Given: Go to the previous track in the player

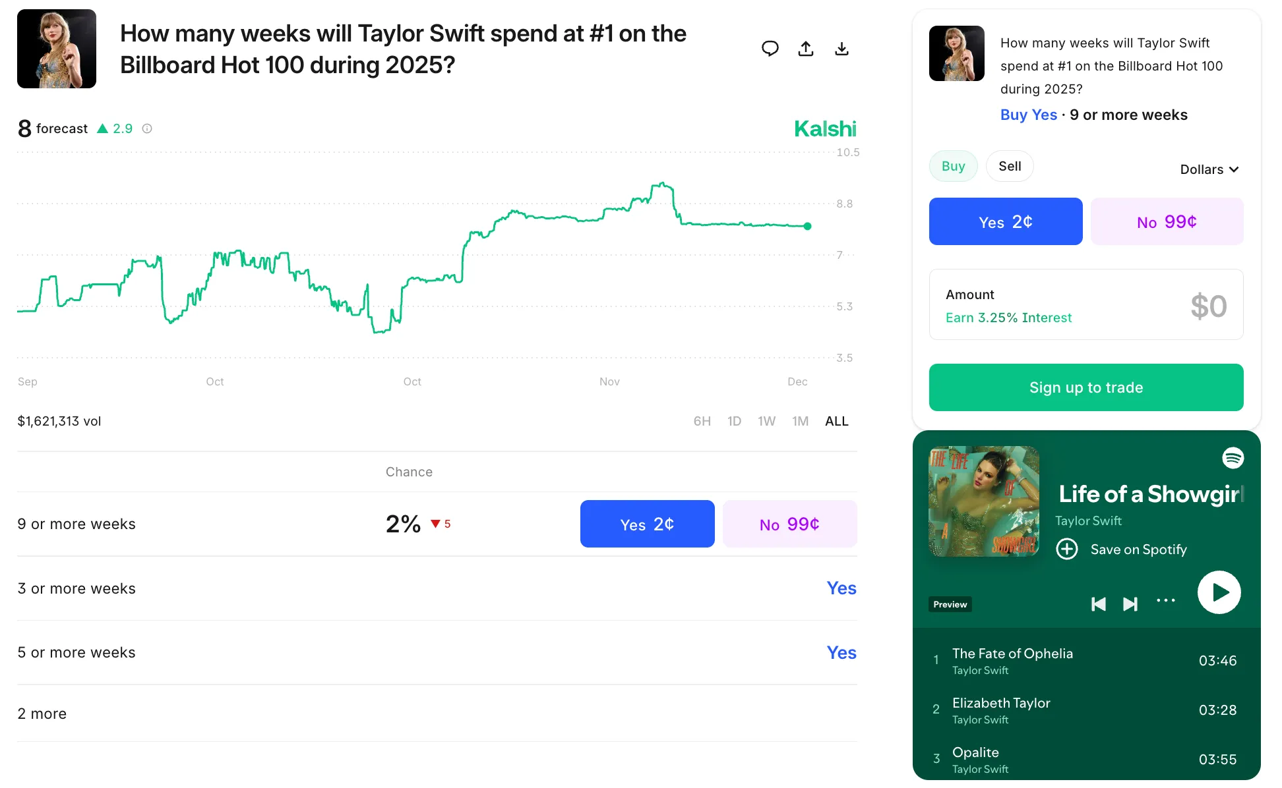Looking at the screenshot, I should coord(1099,604).
